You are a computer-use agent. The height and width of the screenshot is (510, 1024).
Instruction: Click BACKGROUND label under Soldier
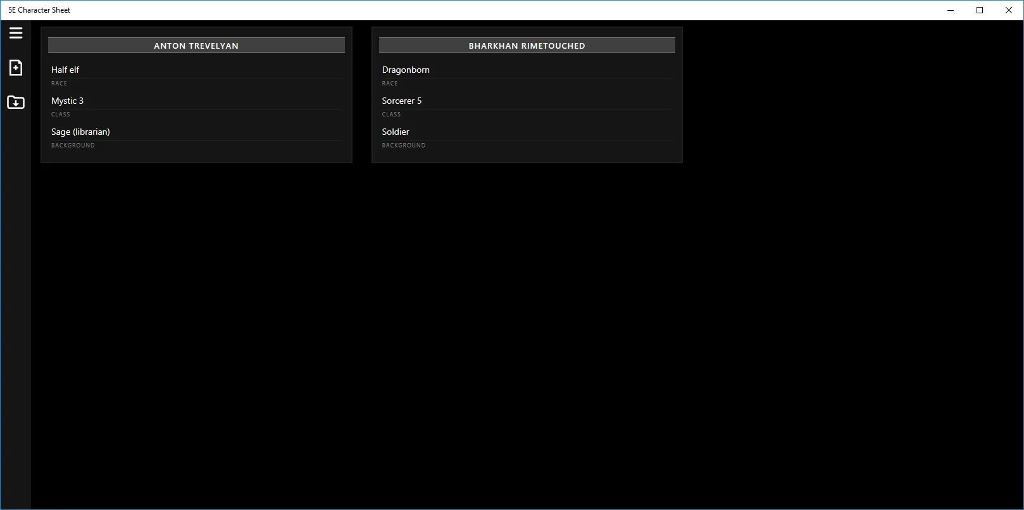(x=404, y=146)
